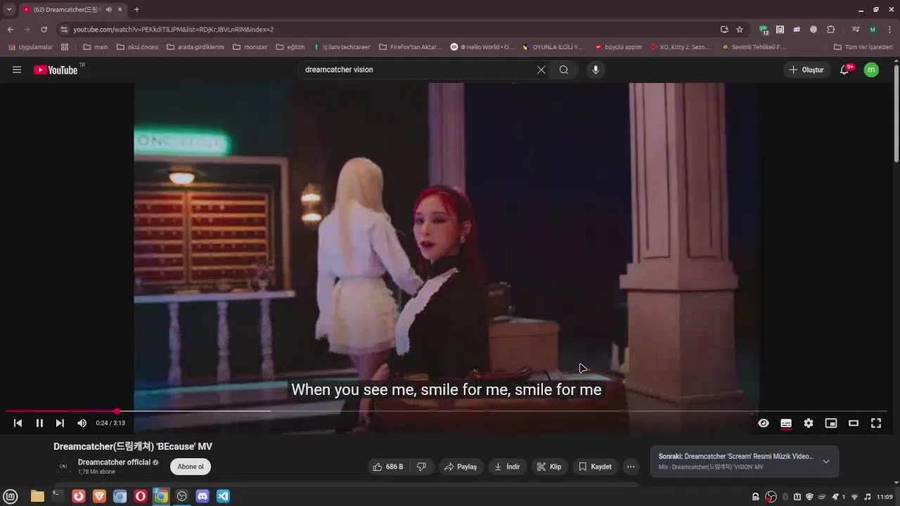Skip to the next video in player
The image size is (900, 506).
60,423
